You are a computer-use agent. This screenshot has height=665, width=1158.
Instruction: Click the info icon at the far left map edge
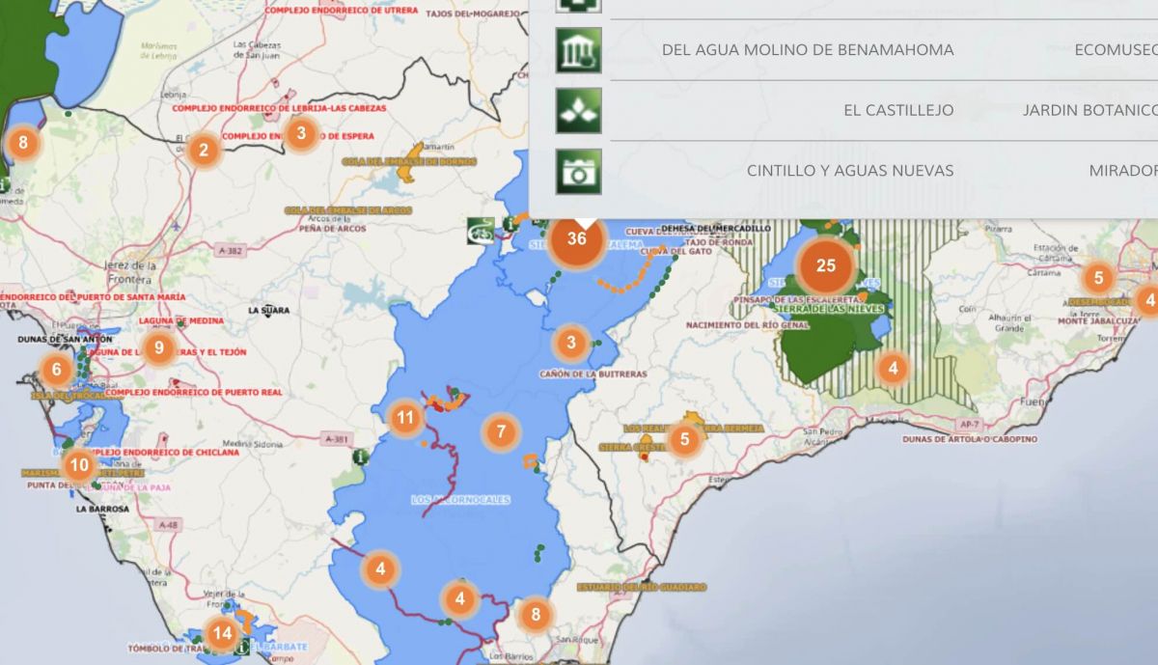click(x=4, y=185)
